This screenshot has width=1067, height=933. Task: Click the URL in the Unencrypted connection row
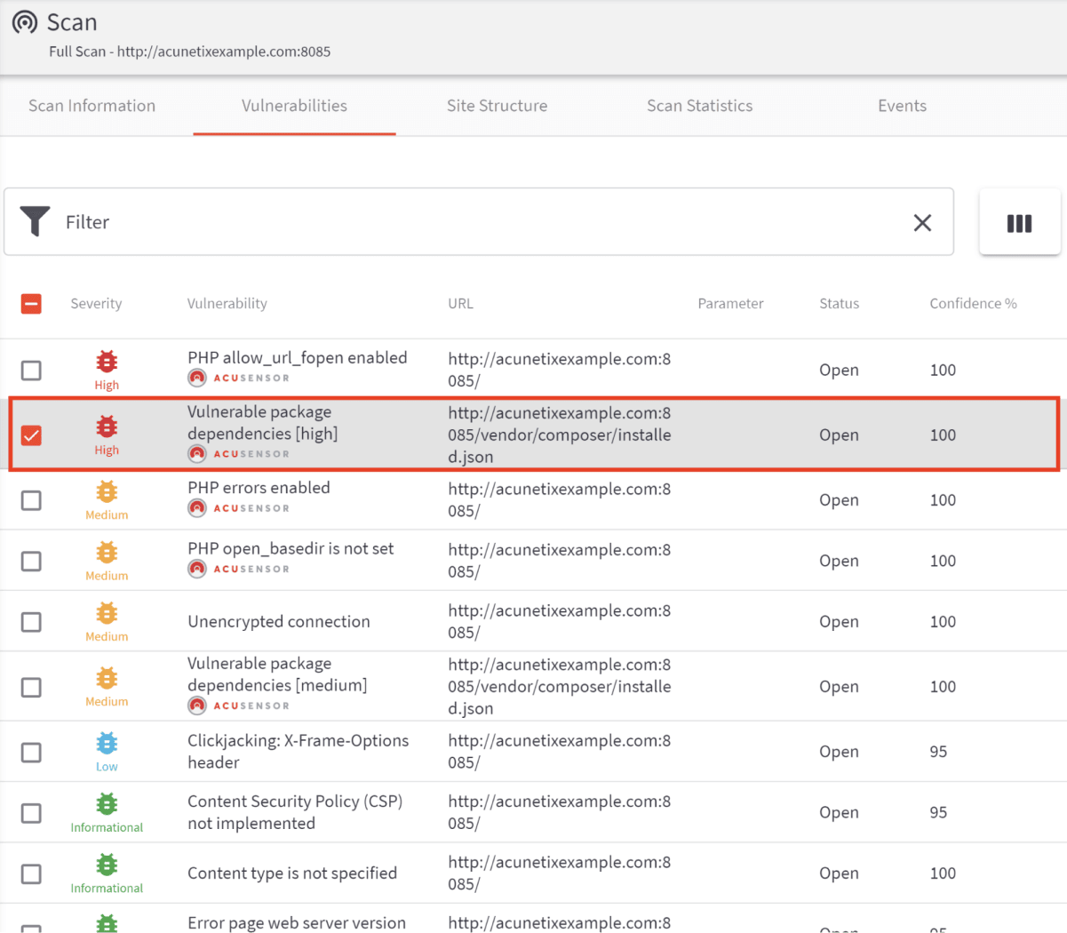click(560, 621)
